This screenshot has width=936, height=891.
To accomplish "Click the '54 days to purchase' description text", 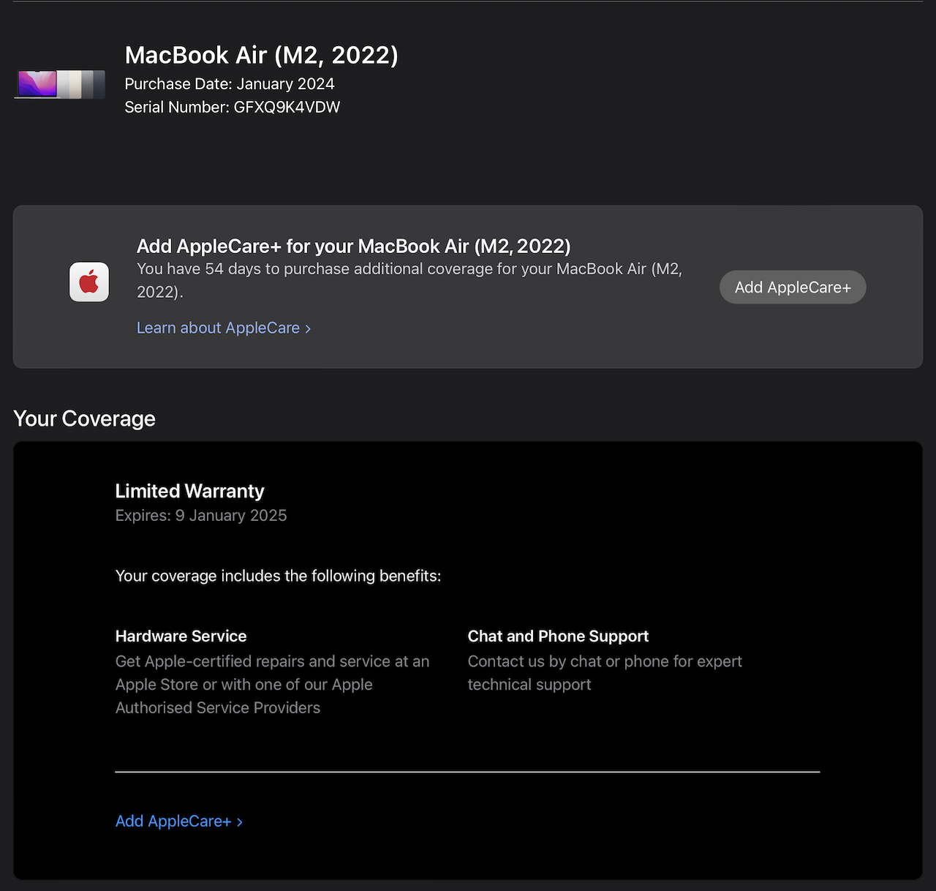I will coord(409,280).
